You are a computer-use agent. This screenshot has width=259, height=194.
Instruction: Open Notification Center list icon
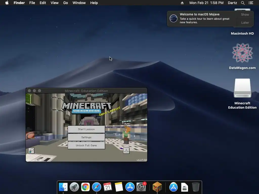tap(251, 3)
